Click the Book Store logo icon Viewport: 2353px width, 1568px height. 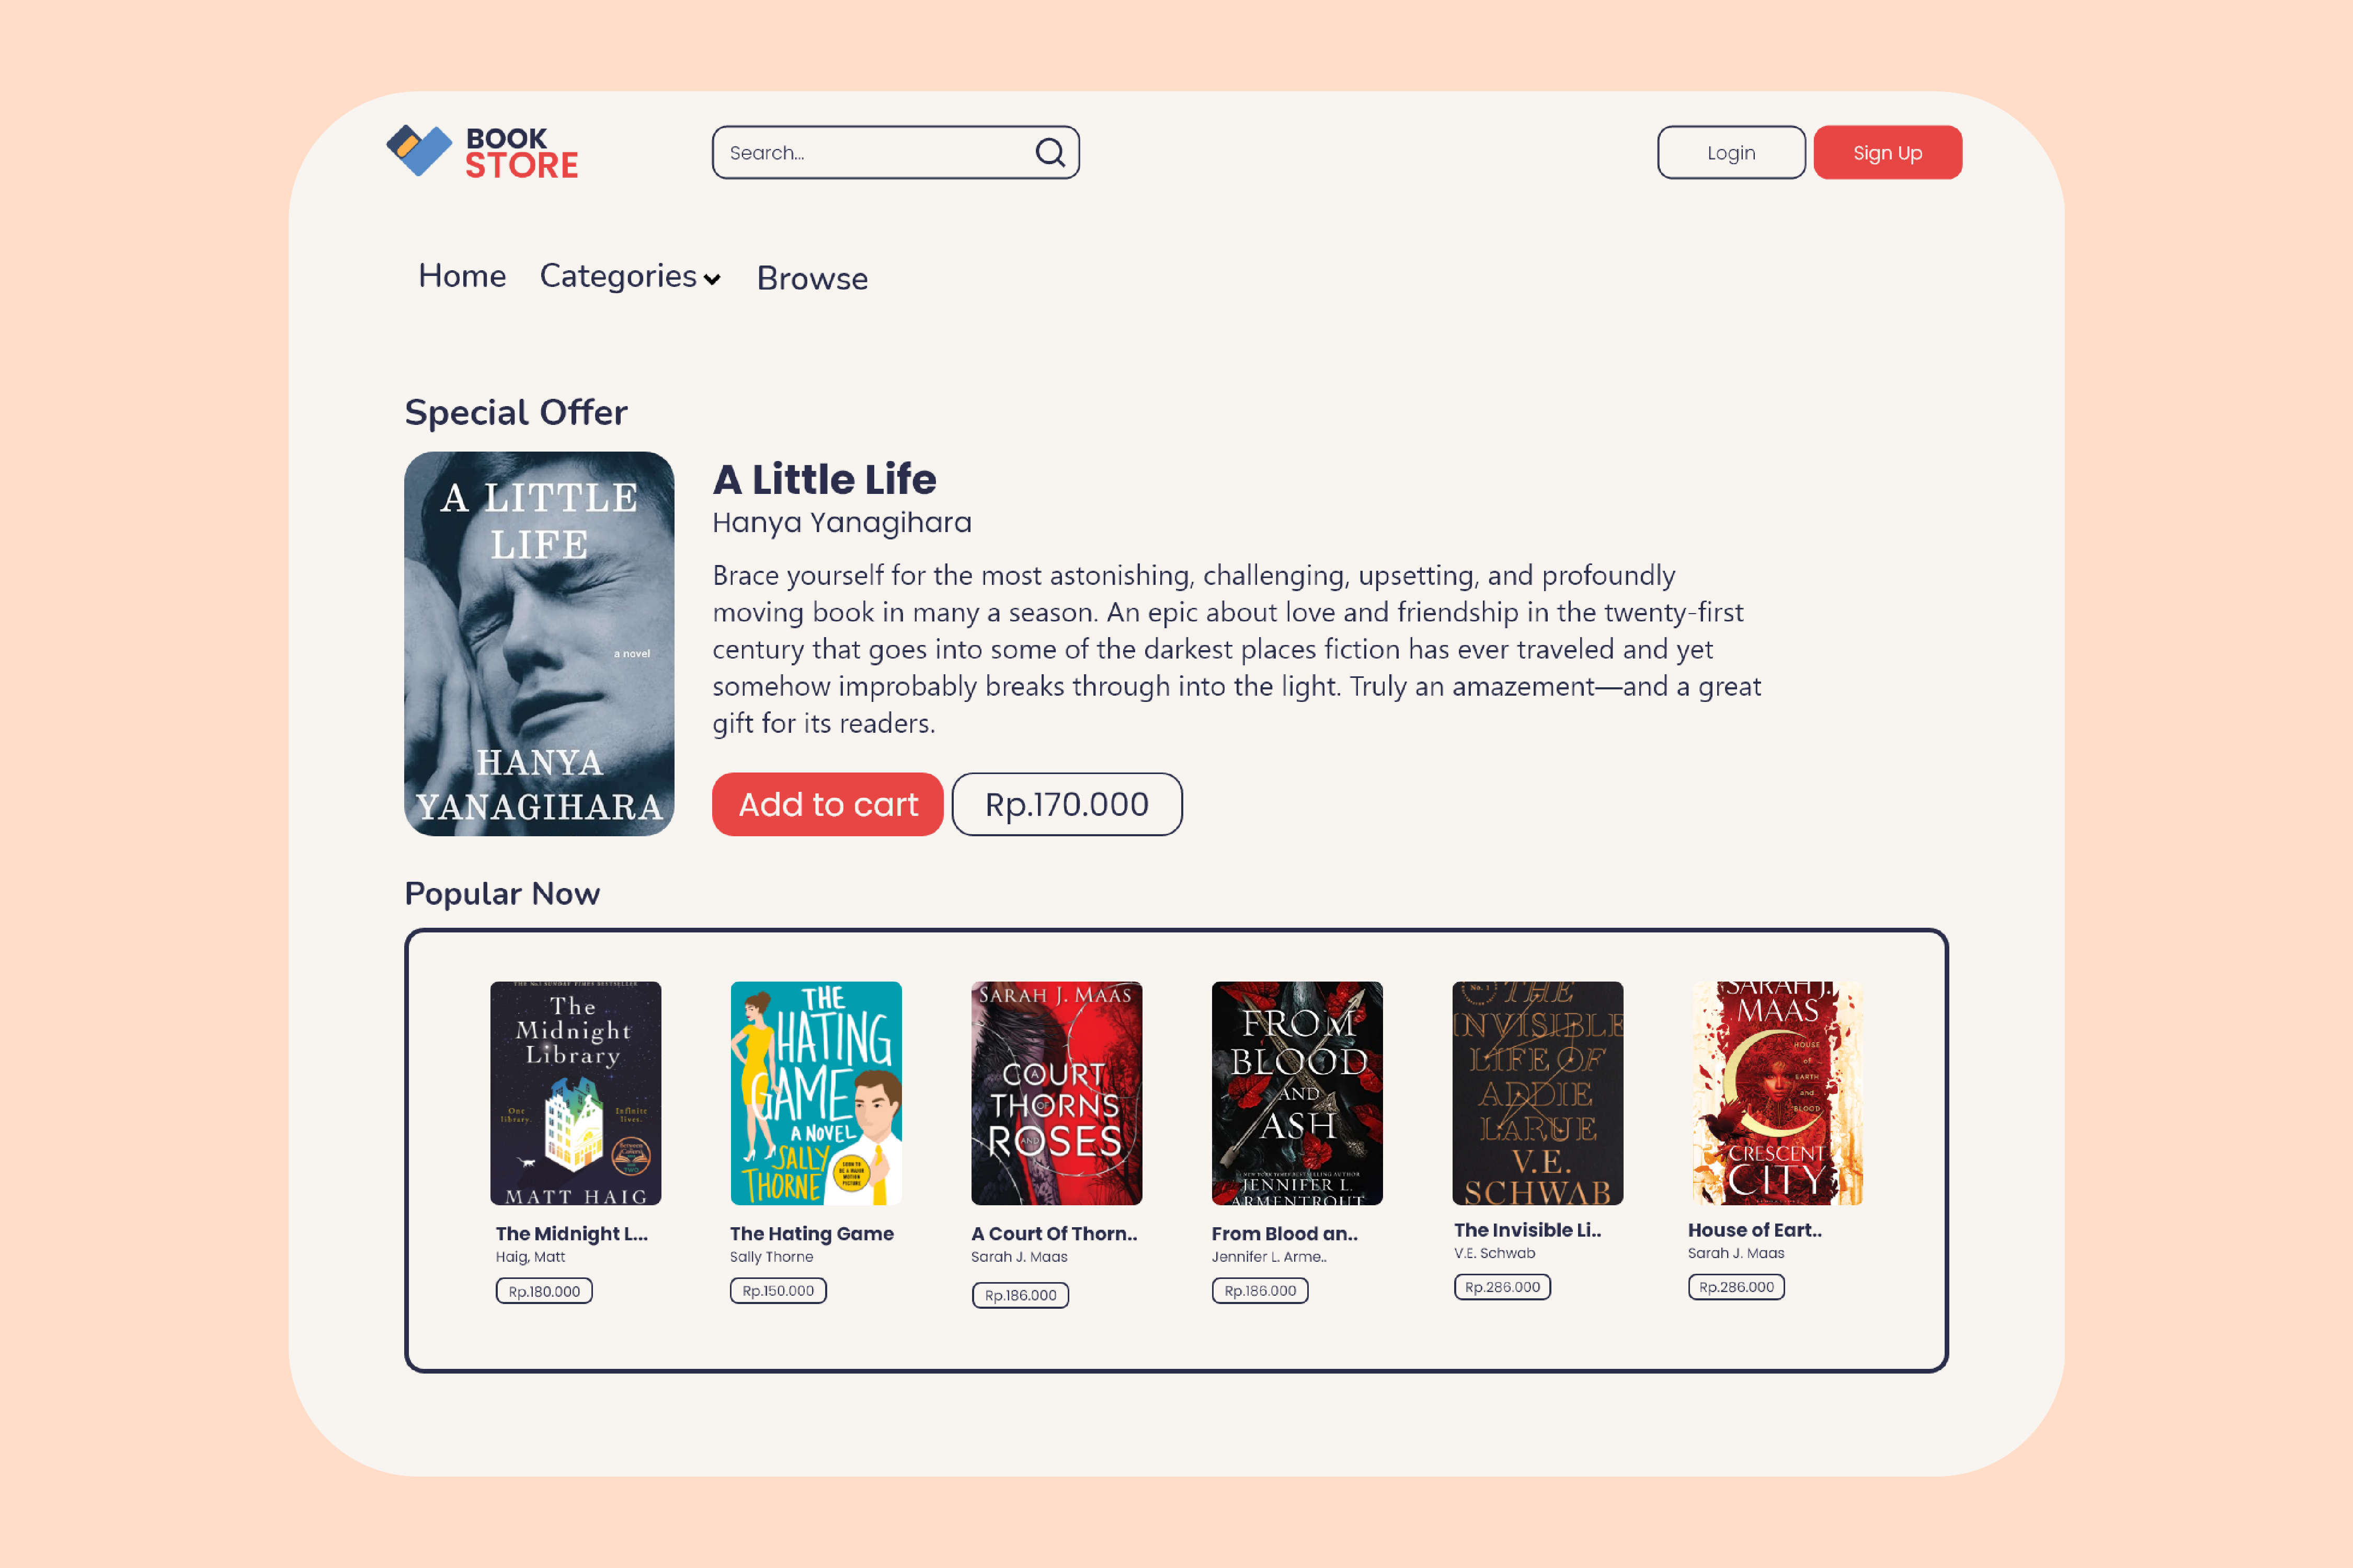click(x=419, y=150)
